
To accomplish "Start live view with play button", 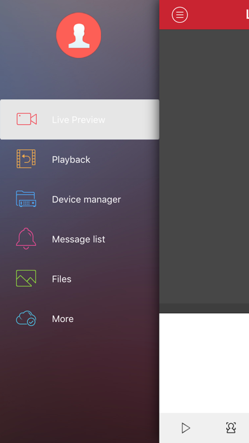I will coord(185,428).
